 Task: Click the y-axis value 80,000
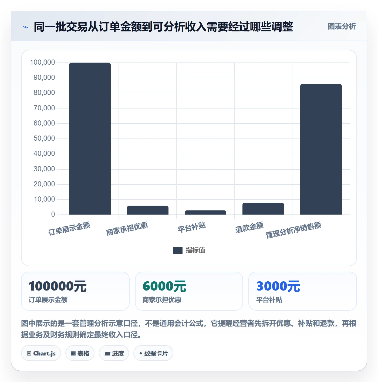click(x=44, y=93)
